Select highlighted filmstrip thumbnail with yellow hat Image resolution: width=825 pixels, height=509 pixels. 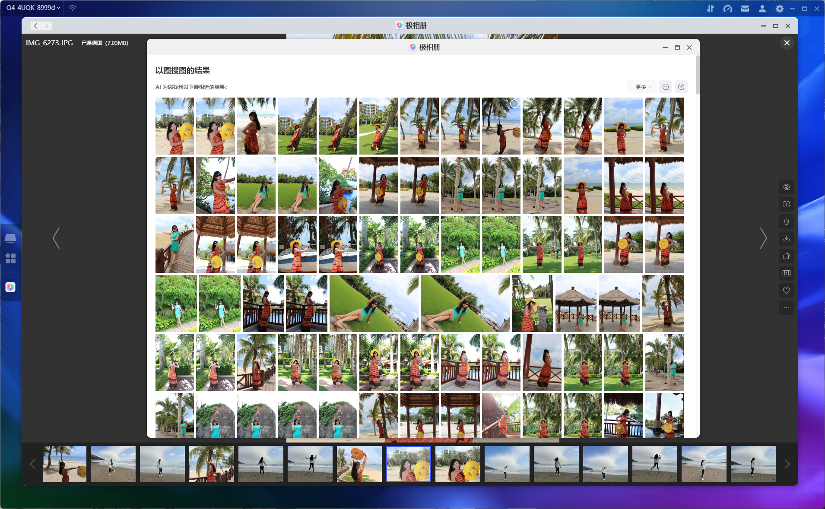click(x=409, y=464)
